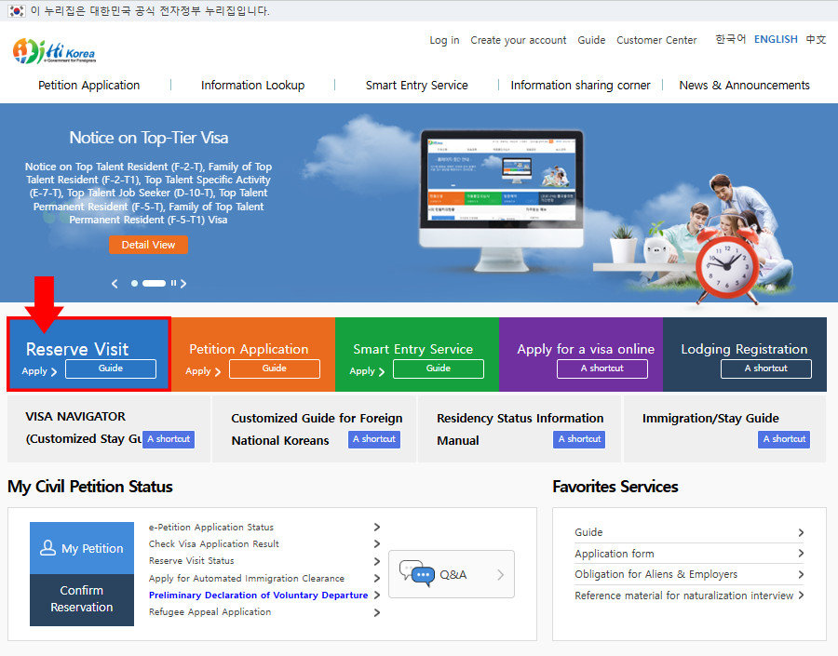The width and height of the screenshot is (838, 656).
Task: Select ENGLISH language option
Action: click(x=776, y=39)
